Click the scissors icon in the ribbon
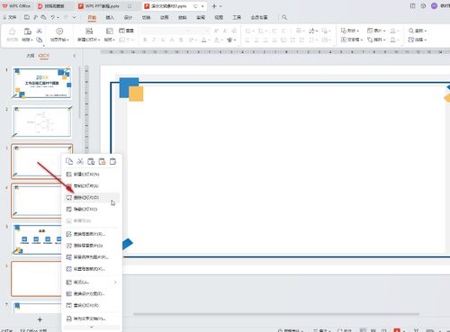 coord(39,31)
